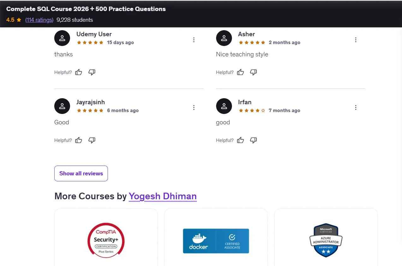Mark Irfan's review as helpful
This screenshot has height=266, width=402.
coord(241,140)
